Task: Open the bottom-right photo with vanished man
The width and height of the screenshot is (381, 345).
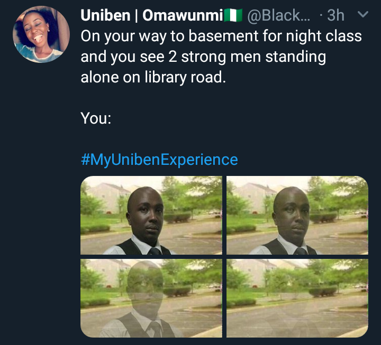Action: click(297, 298)
